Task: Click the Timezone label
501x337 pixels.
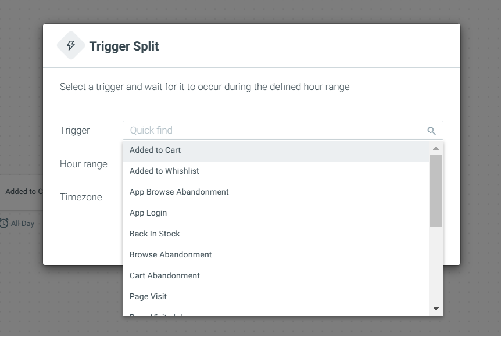Action: [x=81, y=197]
